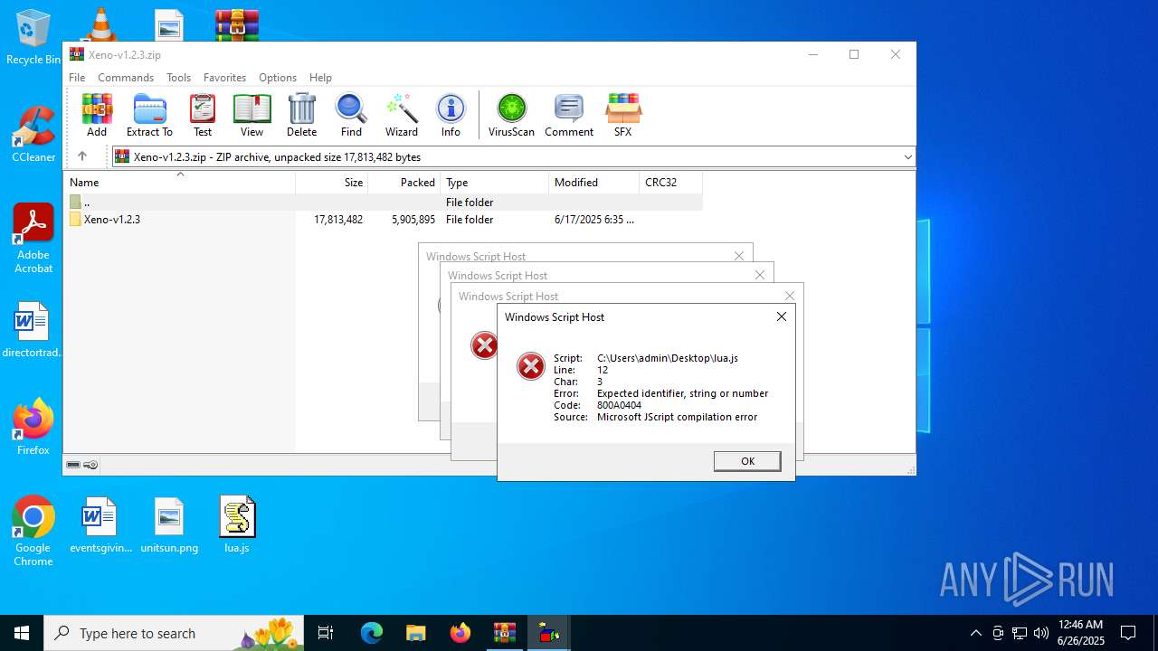Select unitsun.png on the desktop
The height and width of the screenshot is (651, 1158).
169,524
